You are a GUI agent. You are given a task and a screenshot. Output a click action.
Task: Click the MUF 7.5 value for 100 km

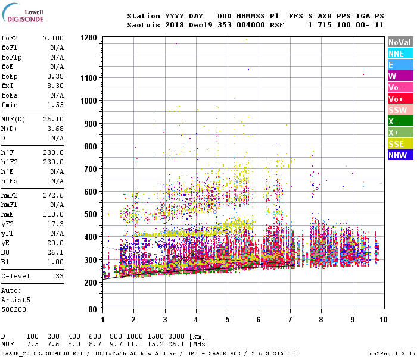tap(32, 345)
